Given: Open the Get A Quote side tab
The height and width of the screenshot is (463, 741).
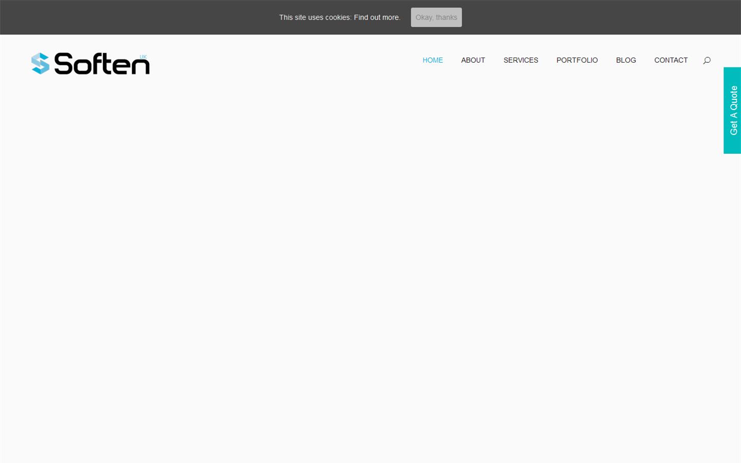Looking at the screenshot, I should (732, 110).
